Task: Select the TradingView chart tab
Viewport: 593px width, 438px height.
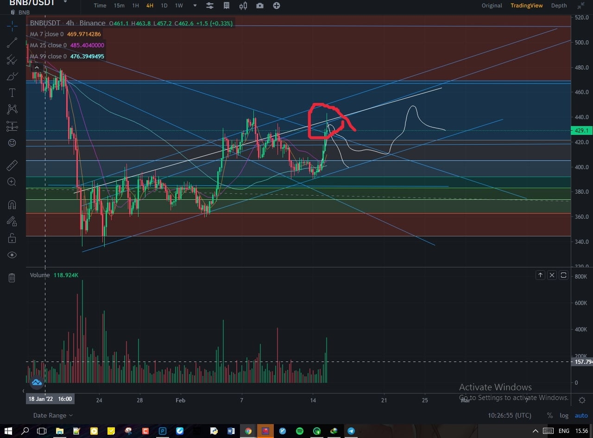Action: tap(526, 6)
